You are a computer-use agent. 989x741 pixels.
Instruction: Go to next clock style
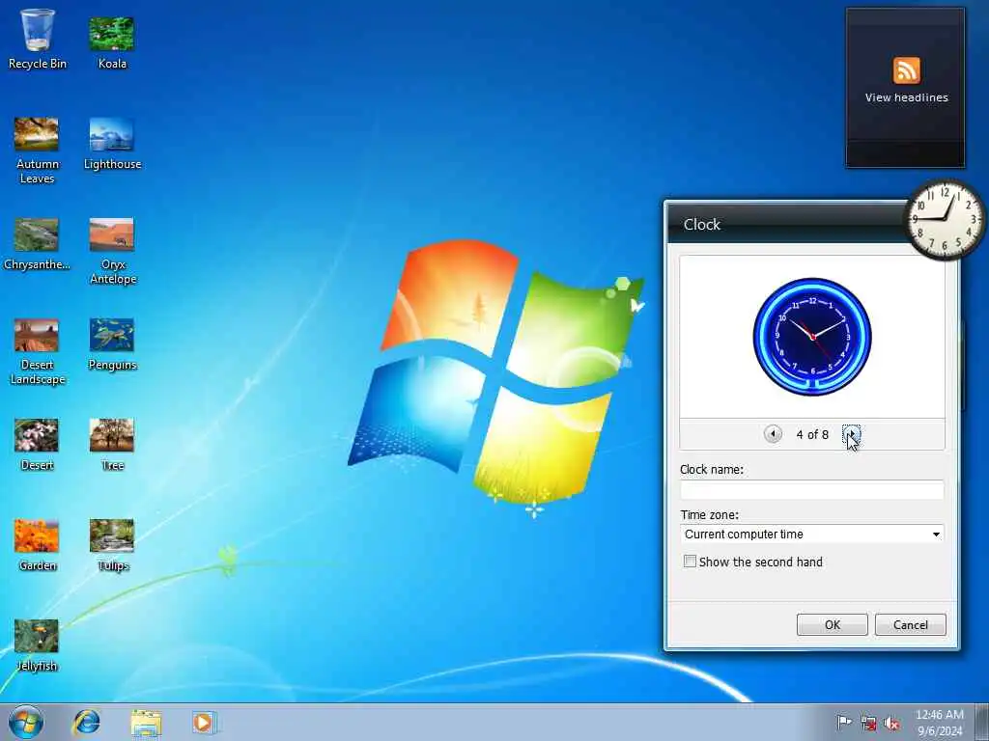pyautogui.click(x=852, y=433)
